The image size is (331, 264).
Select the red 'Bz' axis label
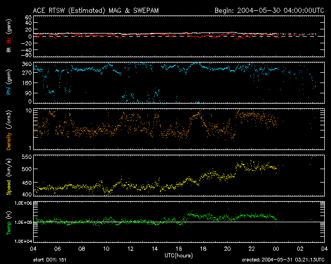(9, 40)
